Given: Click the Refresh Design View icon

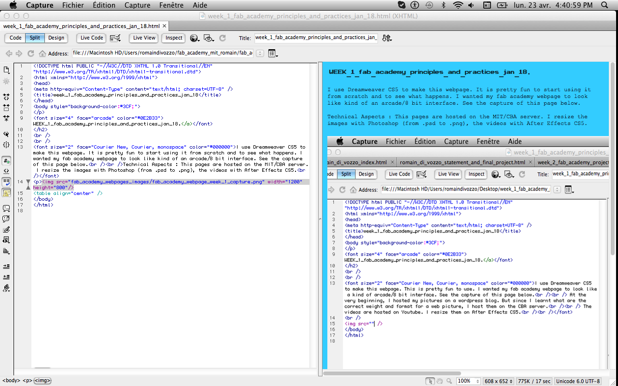Looking at the screenshot, I should click(x=222, y=38).
